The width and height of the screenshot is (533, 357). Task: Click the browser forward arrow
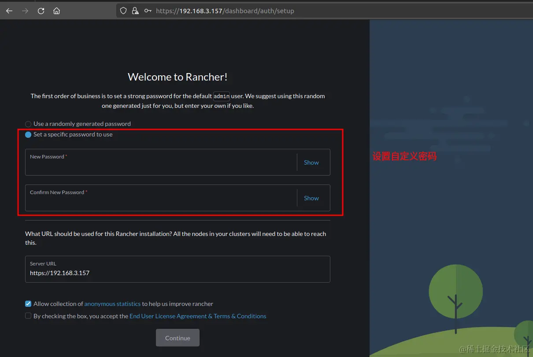(25, 11)
